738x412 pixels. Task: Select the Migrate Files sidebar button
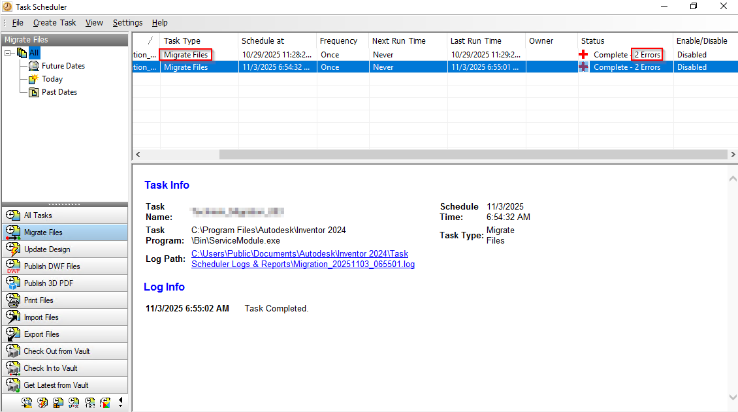point(65,232)
